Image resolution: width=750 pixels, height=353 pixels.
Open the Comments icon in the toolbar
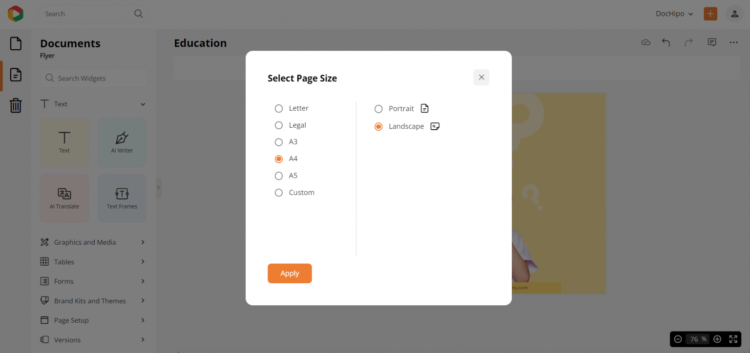[711, 42]
